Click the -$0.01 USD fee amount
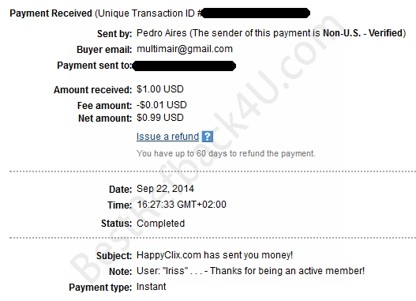Image resolution: width=416 pixels, height=301 pixels. [162, 105]
